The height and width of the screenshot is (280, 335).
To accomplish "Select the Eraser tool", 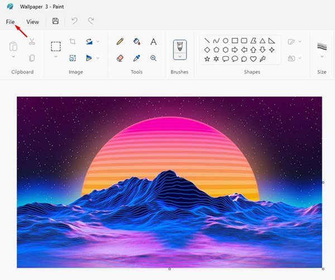I will click(120, 58).
